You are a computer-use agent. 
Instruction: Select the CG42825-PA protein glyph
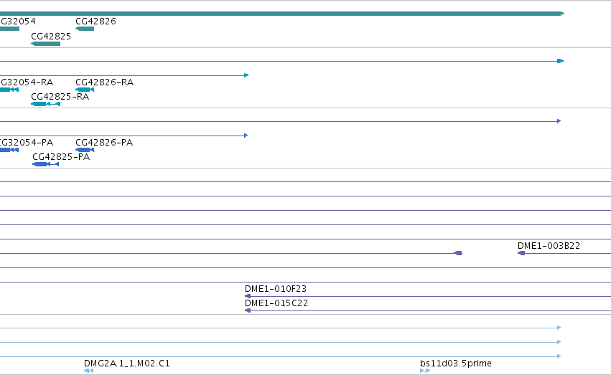coord(45,164)
